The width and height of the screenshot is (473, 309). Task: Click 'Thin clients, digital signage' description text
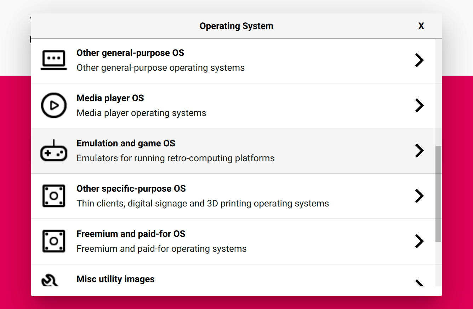203,204
